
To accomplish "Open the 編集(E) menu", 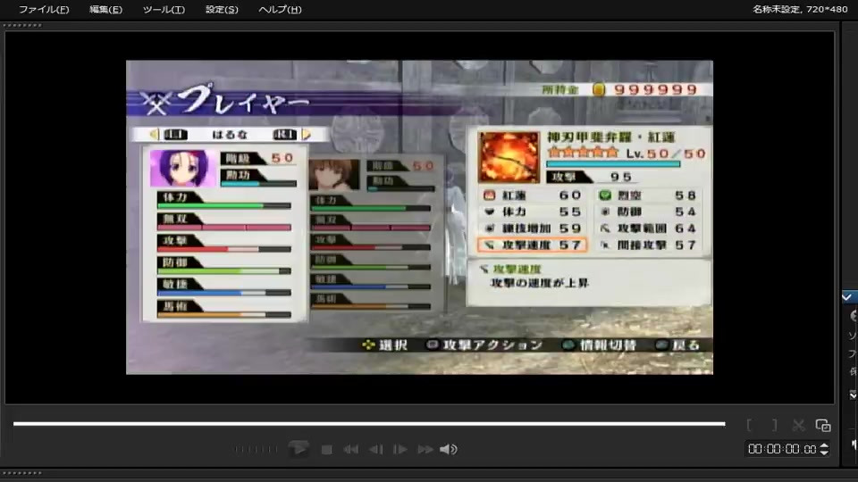I will [x=105, y=9].
